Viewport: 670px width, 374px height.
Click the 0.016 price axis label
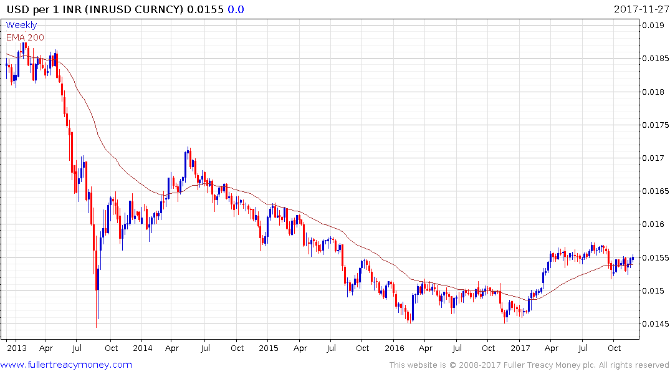click(653, 224)
